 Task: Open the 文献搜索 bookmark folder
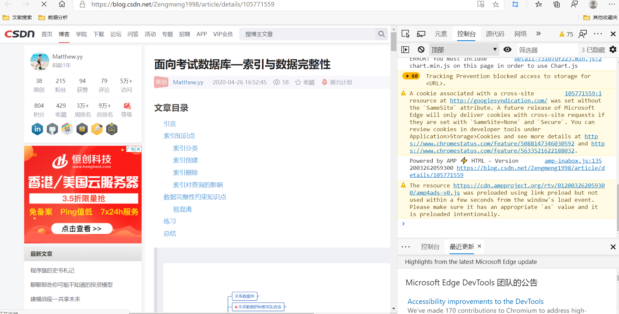coord(17,17)
